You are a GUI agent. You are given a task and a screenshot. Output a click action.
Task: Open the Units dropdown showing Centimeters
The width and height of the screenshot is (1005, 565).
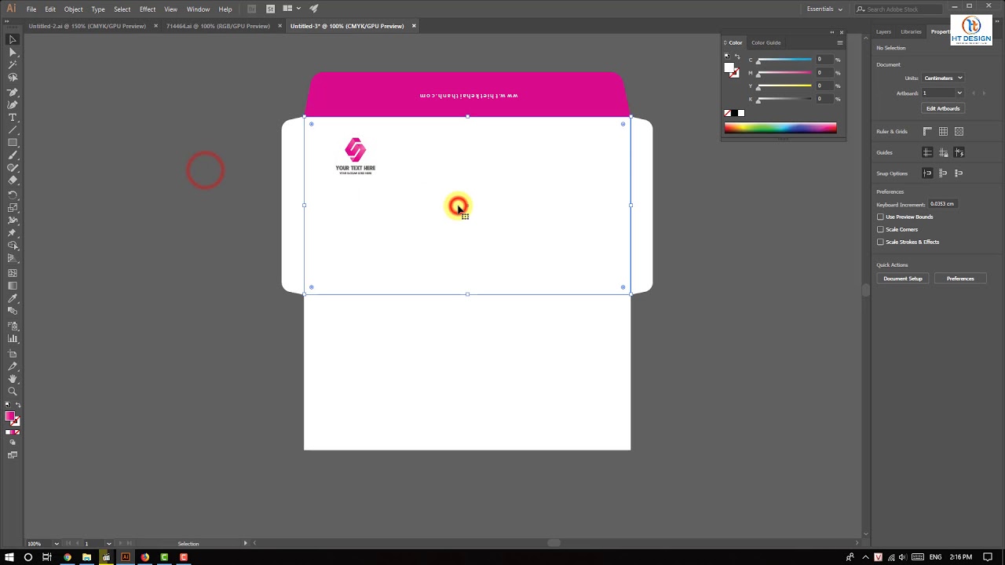(942, 78)
